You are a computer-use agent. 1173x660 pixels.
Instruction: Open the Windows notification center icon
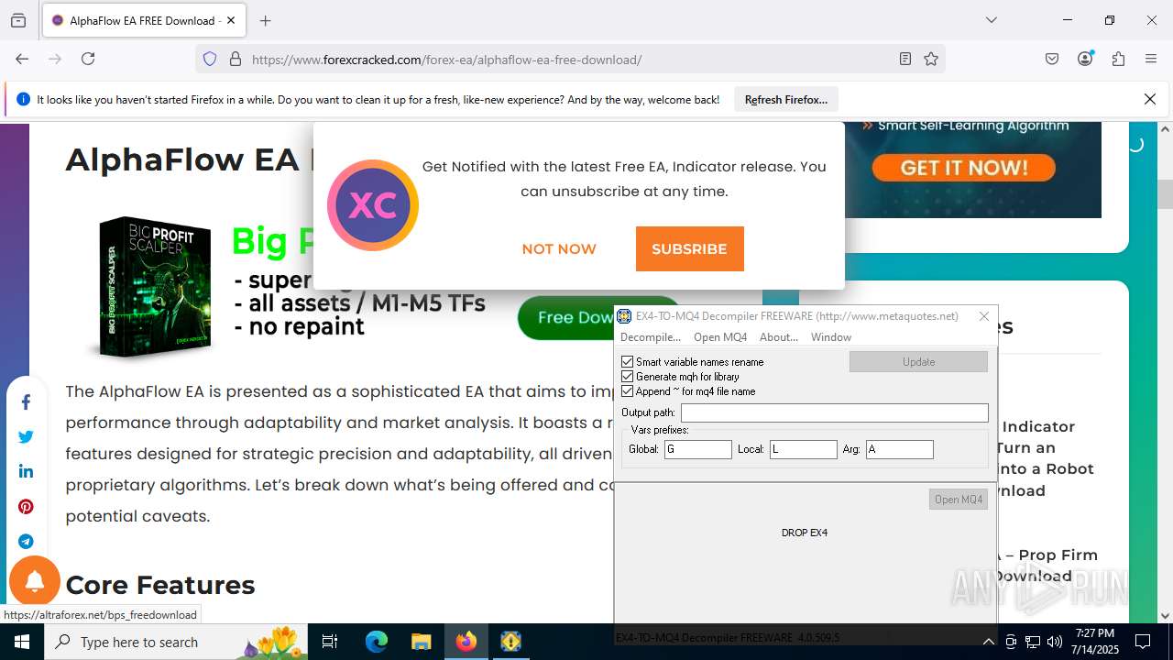pyautogui.click(x=1143, y=642)
